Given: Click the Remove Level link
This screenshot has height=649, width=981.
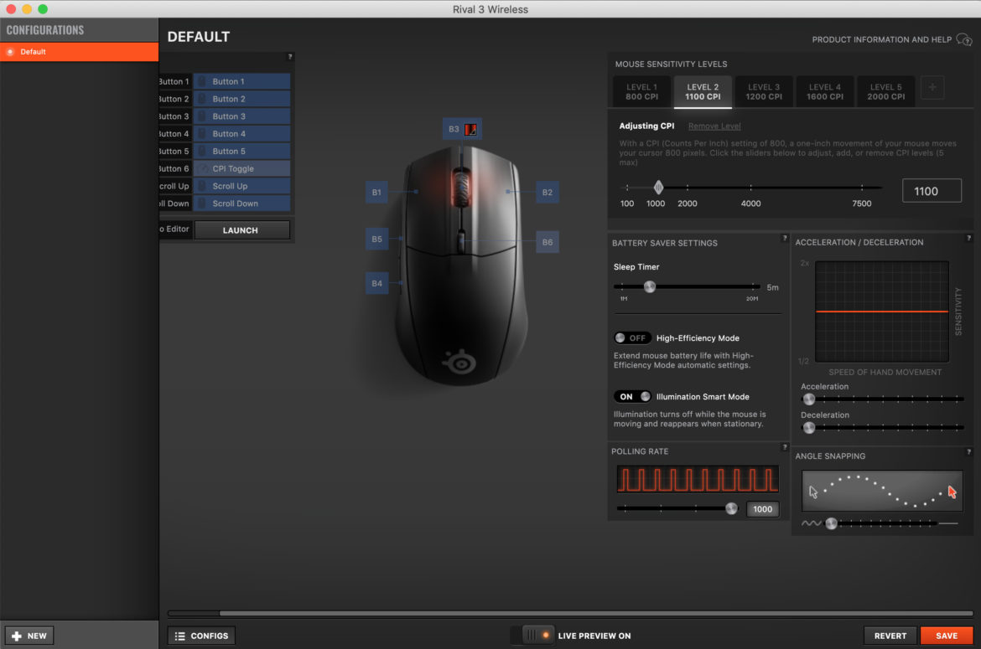Looking at the screenshot, I should click(714, 126).
